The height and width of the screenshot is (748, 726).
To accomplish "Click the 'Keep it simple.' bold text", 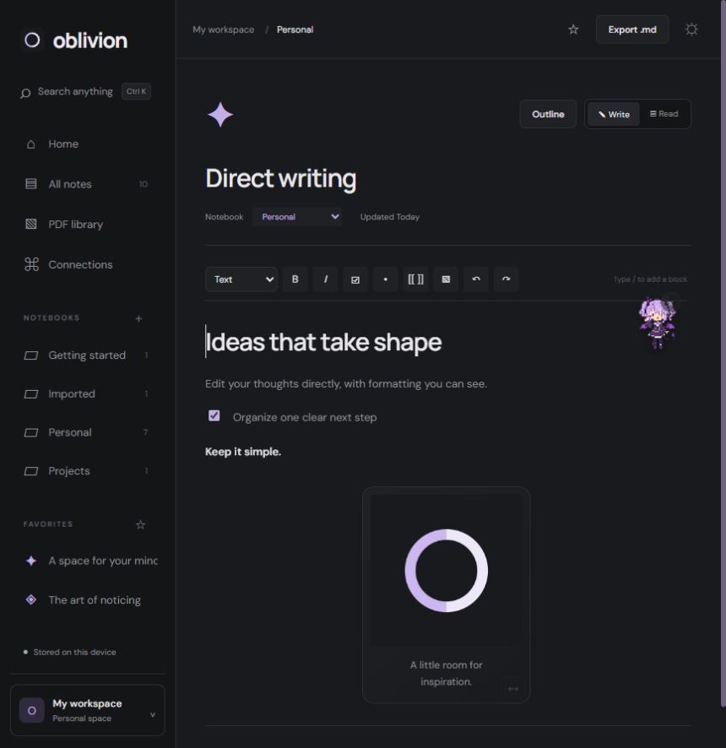I will tap(243, 452).
